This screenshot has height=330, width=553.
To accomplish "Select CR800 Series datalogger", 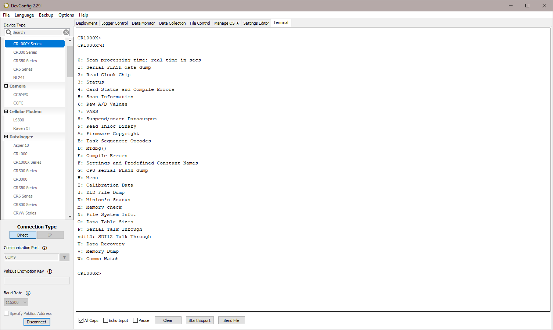I will click(x=25, y=205).
